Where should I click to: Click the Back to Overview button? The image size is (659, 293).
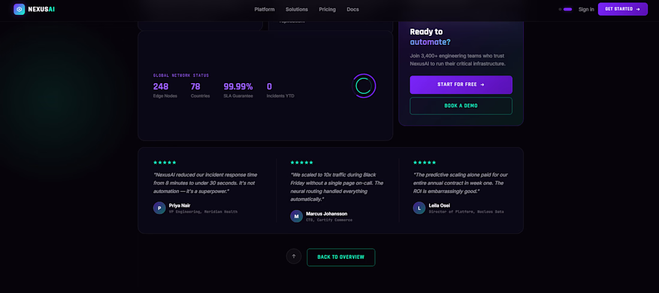pyautogui.click(x=341, y=257)
